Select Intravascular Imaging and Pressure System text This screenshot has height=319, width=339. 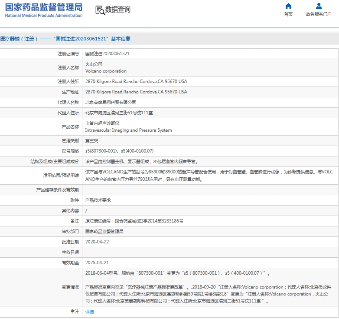(129, 130)
